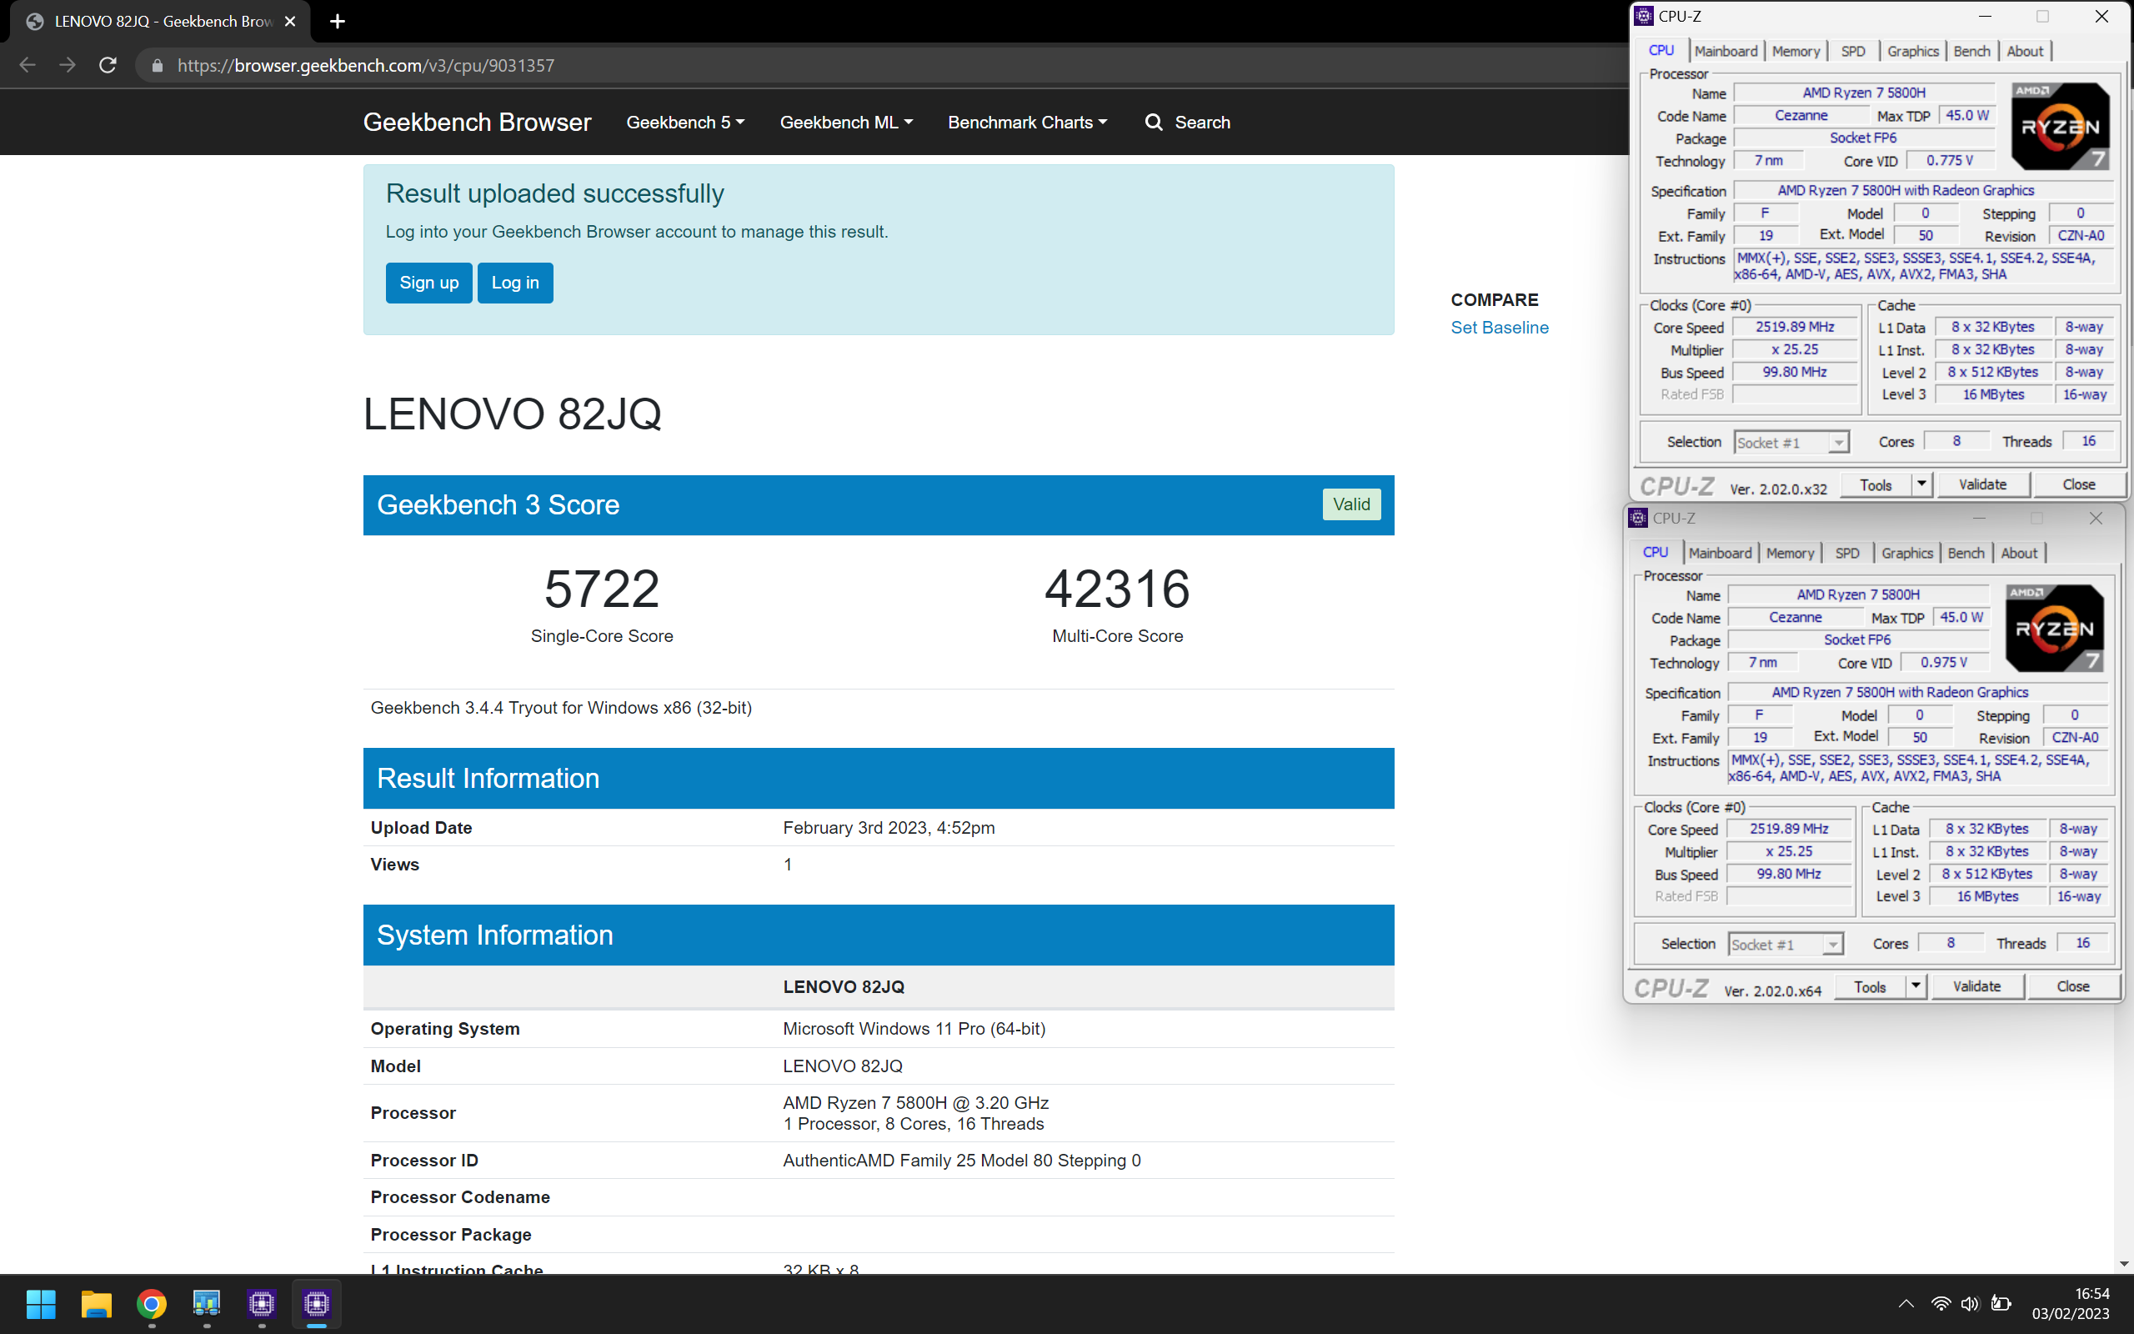Image resolution: width=2134 pixels, height=1334 pixels.
Task: Open the monitor app taskbar icon
Action: click(x=207, y=1303)
